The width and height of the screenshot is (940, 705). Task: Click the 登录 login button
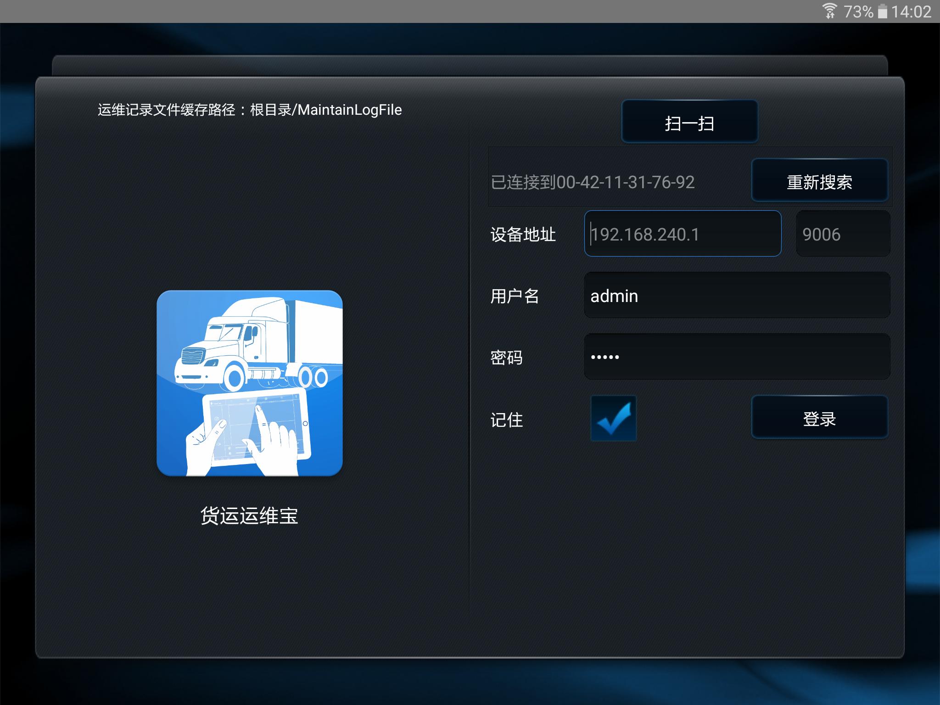coord(819,417)
